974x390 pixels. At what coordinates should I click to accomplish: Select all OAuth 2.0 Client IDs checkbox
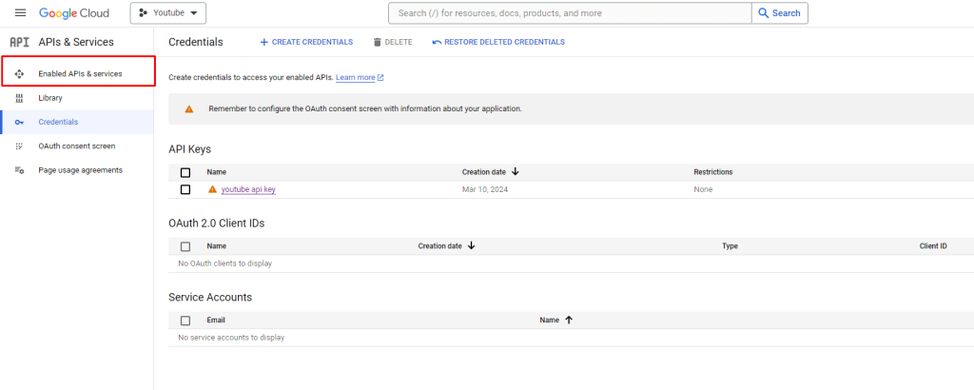[185, 246]
